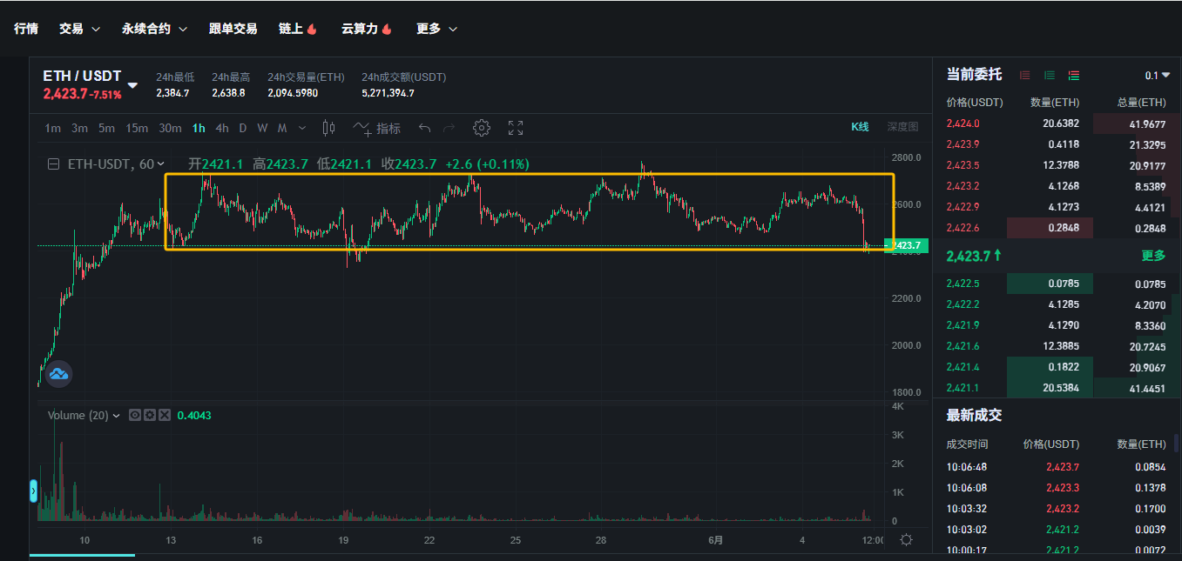Open the 指标 indicators panel
Viewport: 1182px width, 561px height.
[x=377, y=128]
